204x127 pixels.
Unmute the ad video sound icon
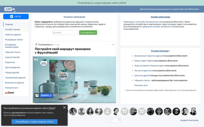point(36,59)
